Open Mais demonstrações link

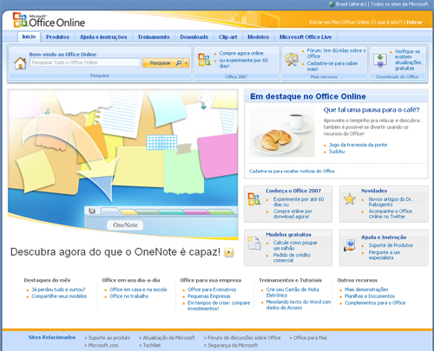[366, 289]
